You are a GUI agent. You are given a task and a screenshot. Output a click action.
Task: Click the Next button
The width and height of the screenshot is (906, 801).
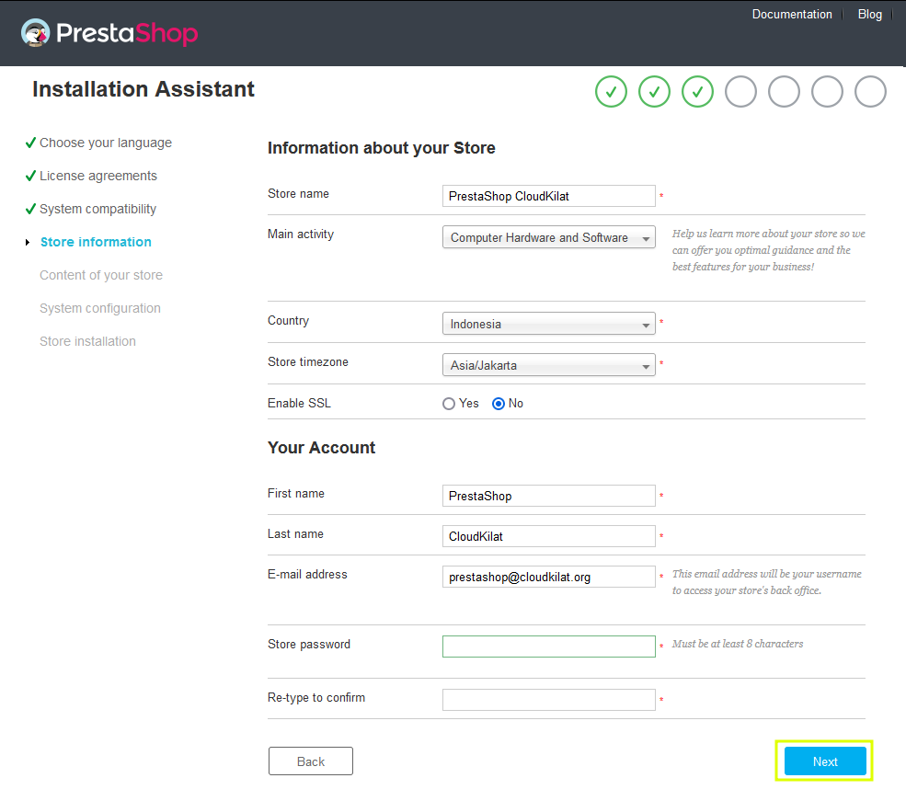(x=825, y=761)
